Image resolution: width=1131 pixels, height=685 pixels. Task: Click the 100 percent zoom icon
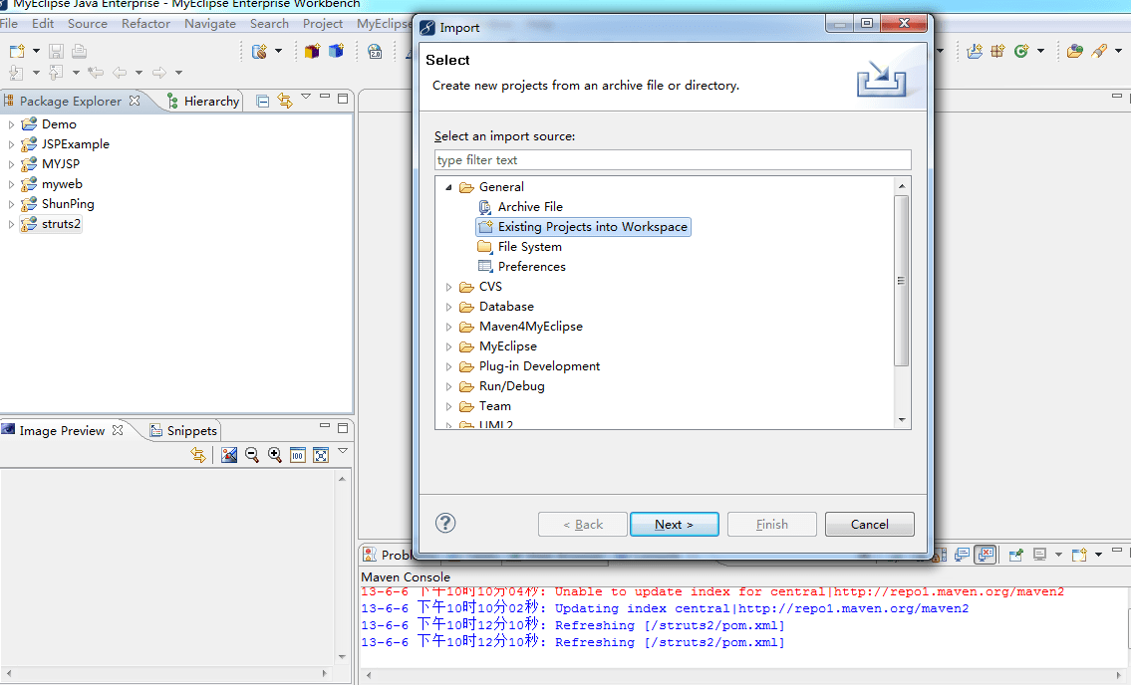click(297, 455)
